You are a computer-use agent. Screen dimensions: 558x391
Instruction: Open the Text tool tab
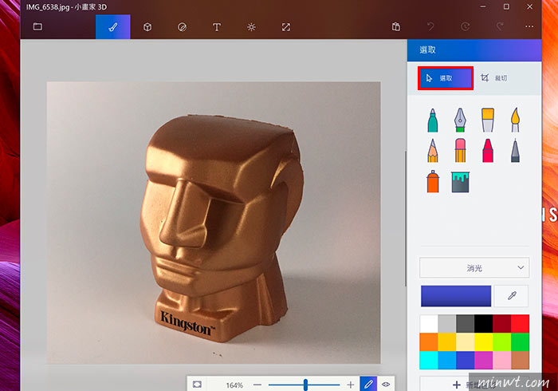[216, 27]
